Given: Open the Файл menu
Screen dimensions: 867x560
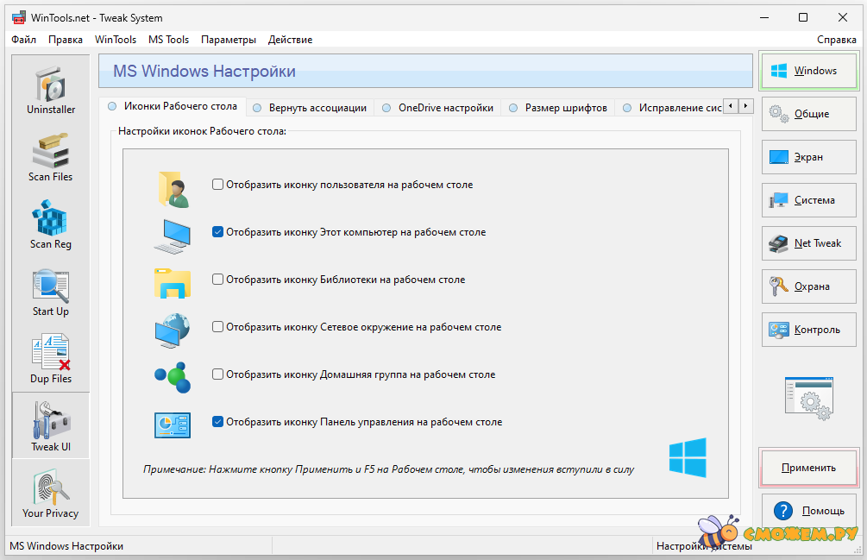Looking at the screenshot, I should coord(24,40).
